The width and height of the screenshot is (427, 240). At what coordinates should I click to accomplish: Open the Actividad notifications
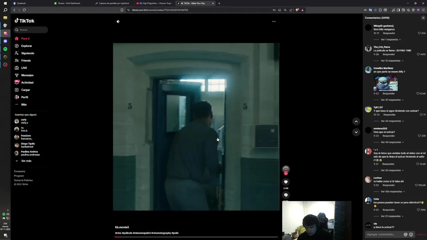pyautogui.click(x=24, y=83)
